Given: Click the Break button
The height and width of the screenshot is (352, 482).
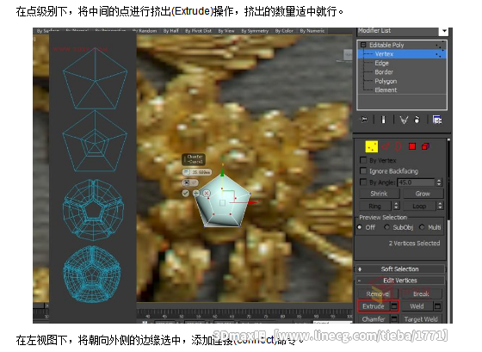Looking at the screenshot, I should click(x=421, y=293).
